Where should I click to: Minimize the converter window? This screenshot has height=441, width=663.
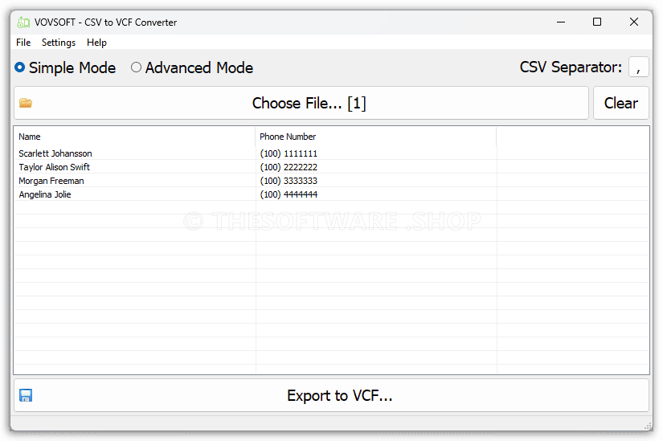click(559, 22)
